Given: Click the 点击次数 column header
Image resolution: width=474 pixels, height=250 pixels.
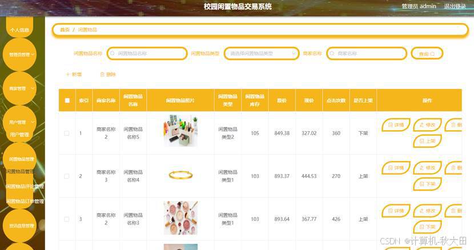Looking at the screenshot, I should (x=336, y=100).
